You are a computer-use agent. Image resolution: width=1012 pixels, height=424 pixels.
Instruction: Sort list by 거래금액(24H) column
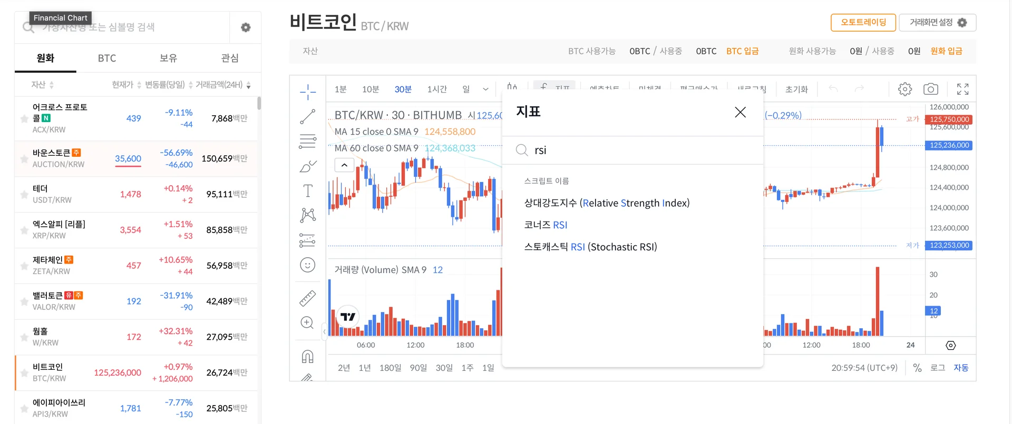222,85
